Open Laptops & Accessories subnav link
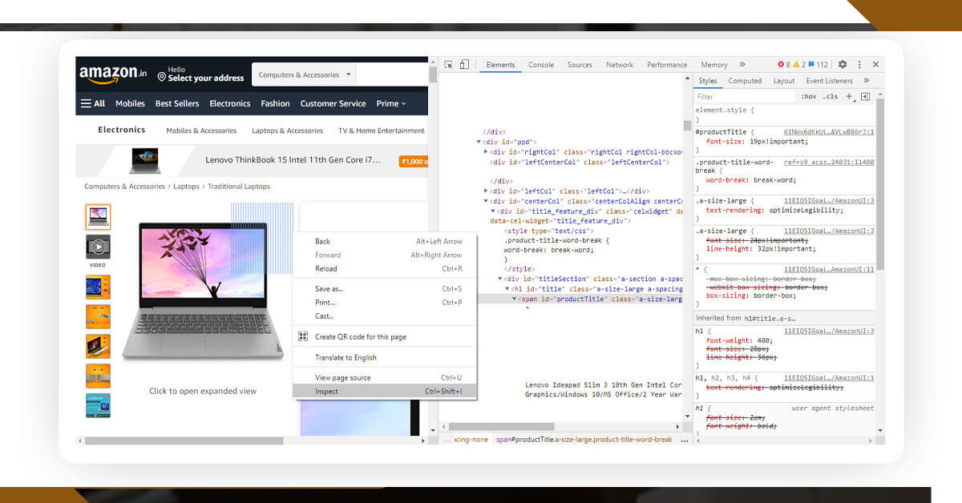This screenshot has height=503, width=962. pos(288,131)
